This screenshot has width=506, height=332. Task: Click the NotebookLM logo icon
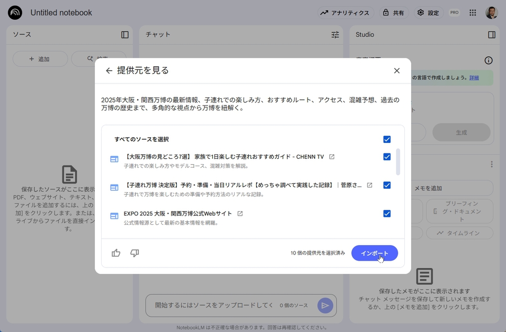tap(15, 13)
